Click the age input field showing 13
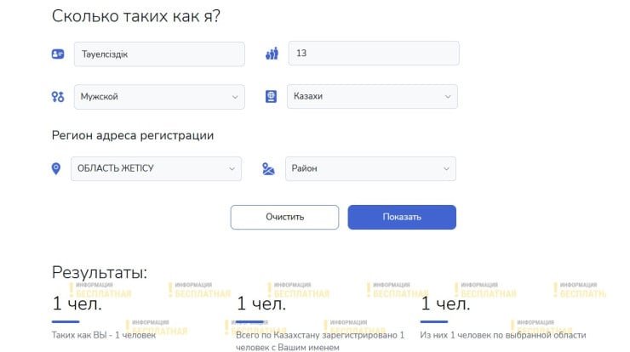The width and height of the screenshot is (630, 352). coord(374,54)
